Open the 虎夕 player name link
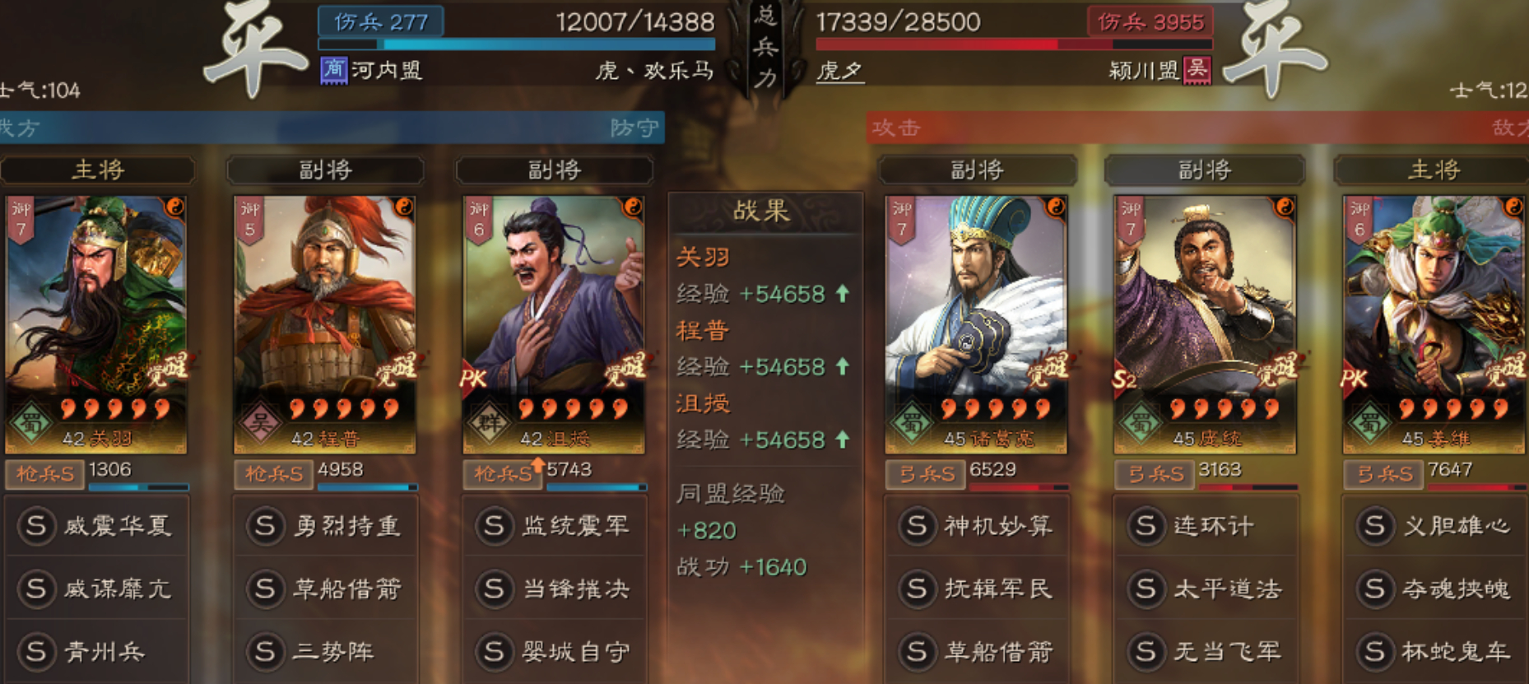 pyautogui.click(x=839, y=71)
